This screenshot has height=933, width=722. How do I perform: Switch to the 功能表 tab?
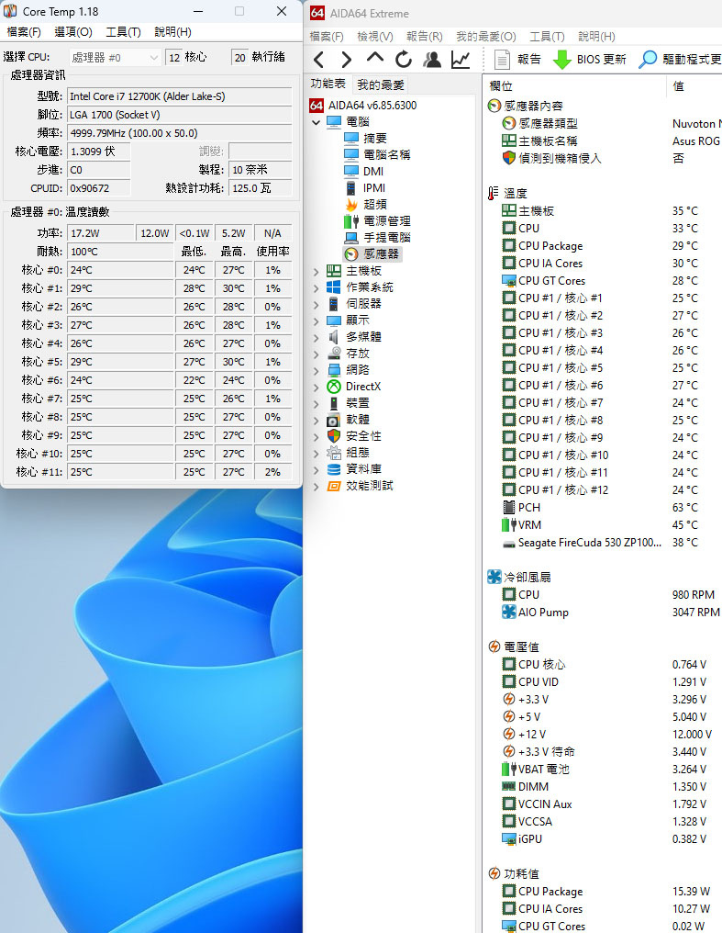point(328,84)
